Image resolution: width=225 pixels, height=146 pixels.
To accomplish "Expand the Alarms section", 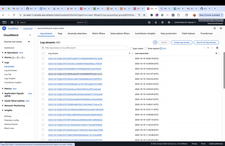I will click(x=3, y=57).
